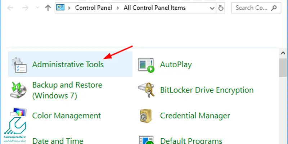Open the recent locations dropdown arrow
The image size is (288, 144).
coord(37,8)
